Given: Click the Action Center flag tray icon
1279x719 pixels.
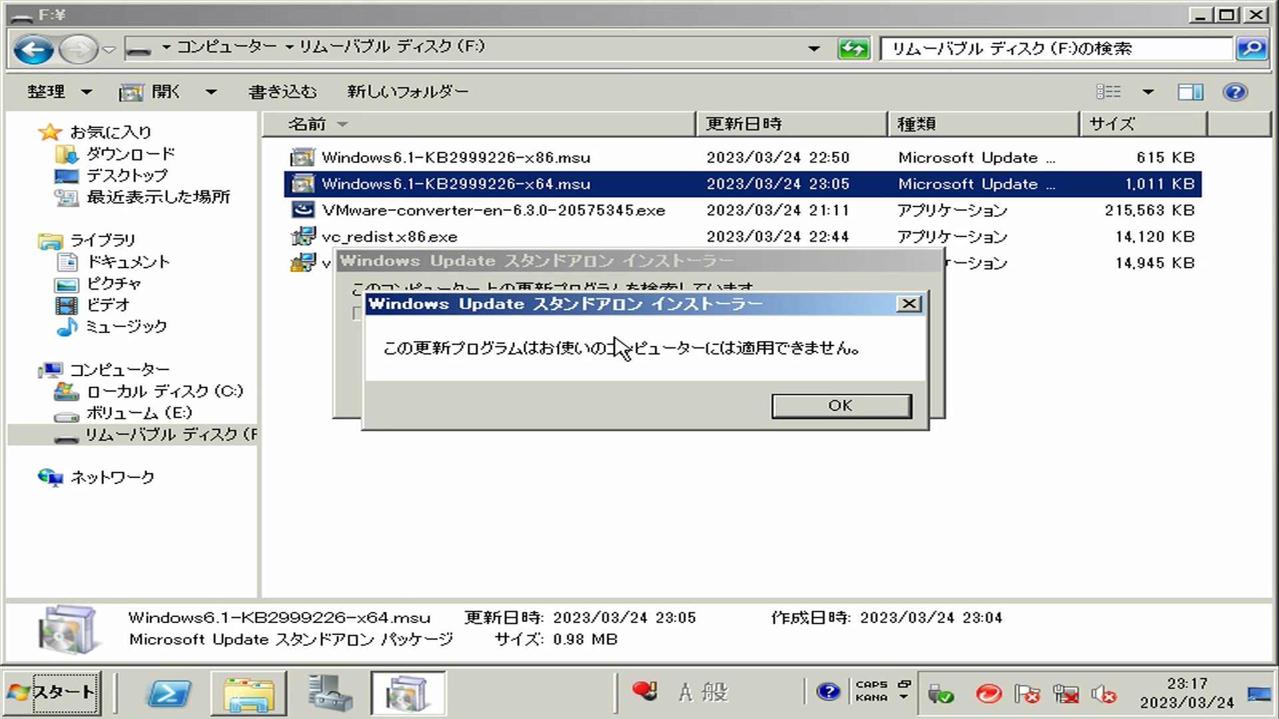Looking at the screenshot, I should click(x=1027, y=694).
